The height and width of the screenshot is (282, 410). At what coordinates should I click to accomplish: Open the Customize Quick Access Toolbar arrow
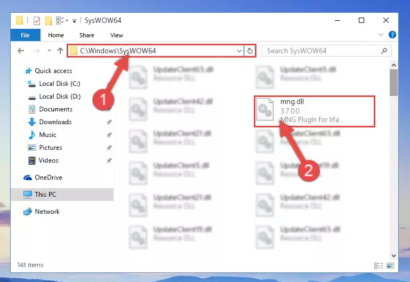tap(75, 21)
